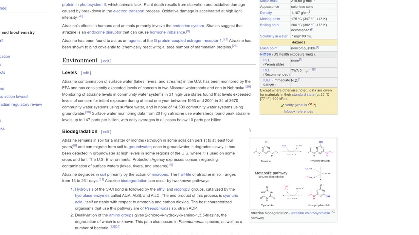The image size is (419, 235).
Task: Click the protein link at top
Action: point(68,5)
